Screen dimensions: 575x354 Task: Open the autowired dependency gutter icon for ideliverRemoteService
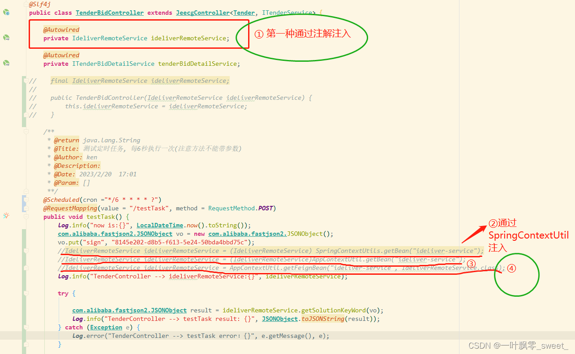[x=7, y=38]
